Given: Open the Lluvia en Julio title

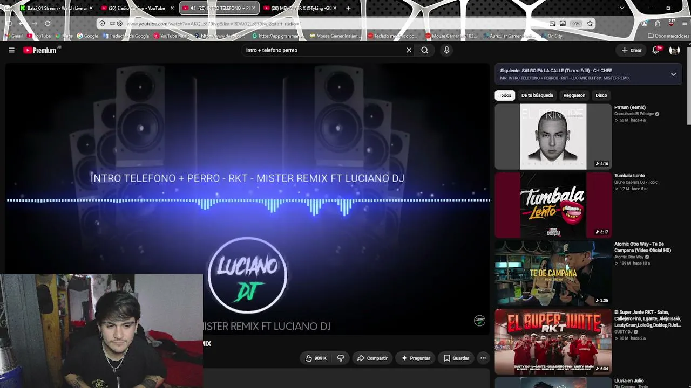Looking at the screenshot, I should pyautogui.click(x=629, y=380).
